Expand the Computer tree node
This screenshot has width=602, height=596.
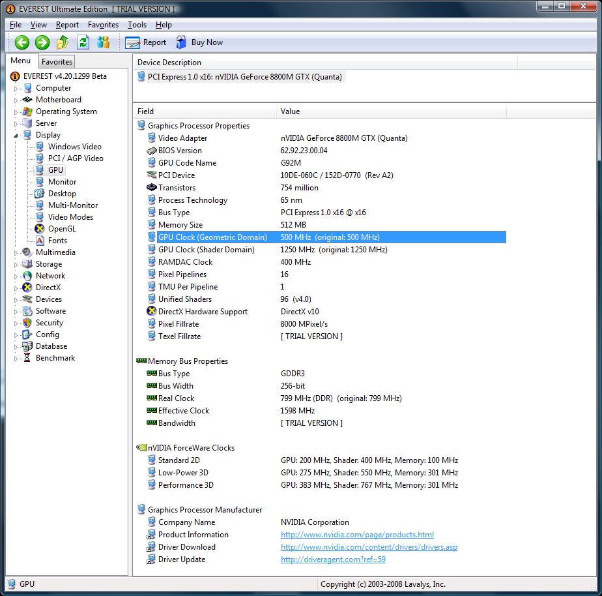pyautogui.click(x=16, y=89)
